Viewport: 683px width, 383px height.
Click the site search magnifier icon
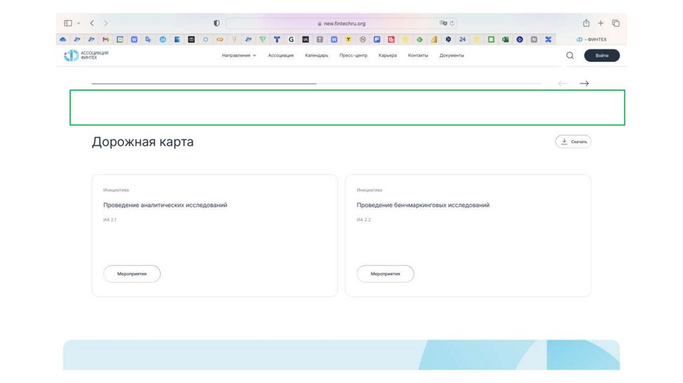[570, 55]
